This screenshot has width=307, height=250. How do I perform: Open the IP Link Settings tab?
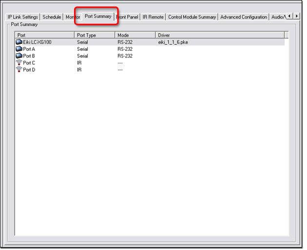22,17
